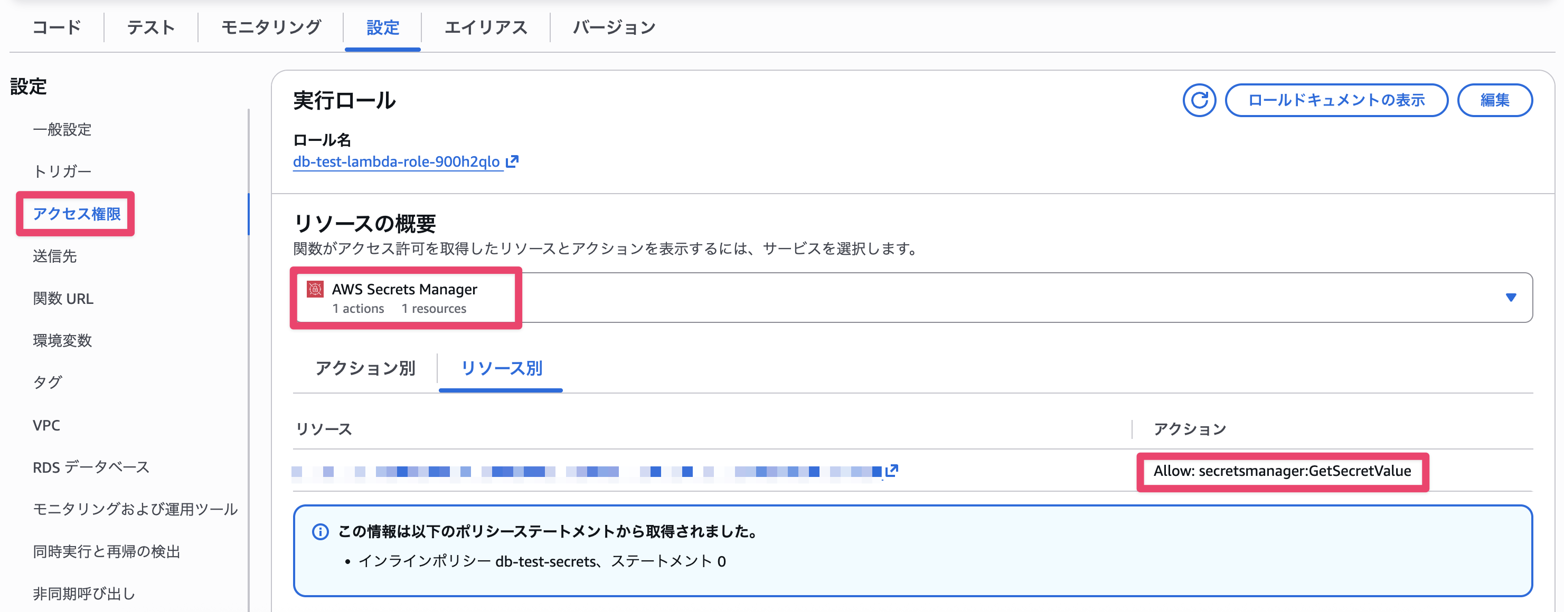
Task: Expand the service selector dropdown arrow
Action: tap(1511, 297)
